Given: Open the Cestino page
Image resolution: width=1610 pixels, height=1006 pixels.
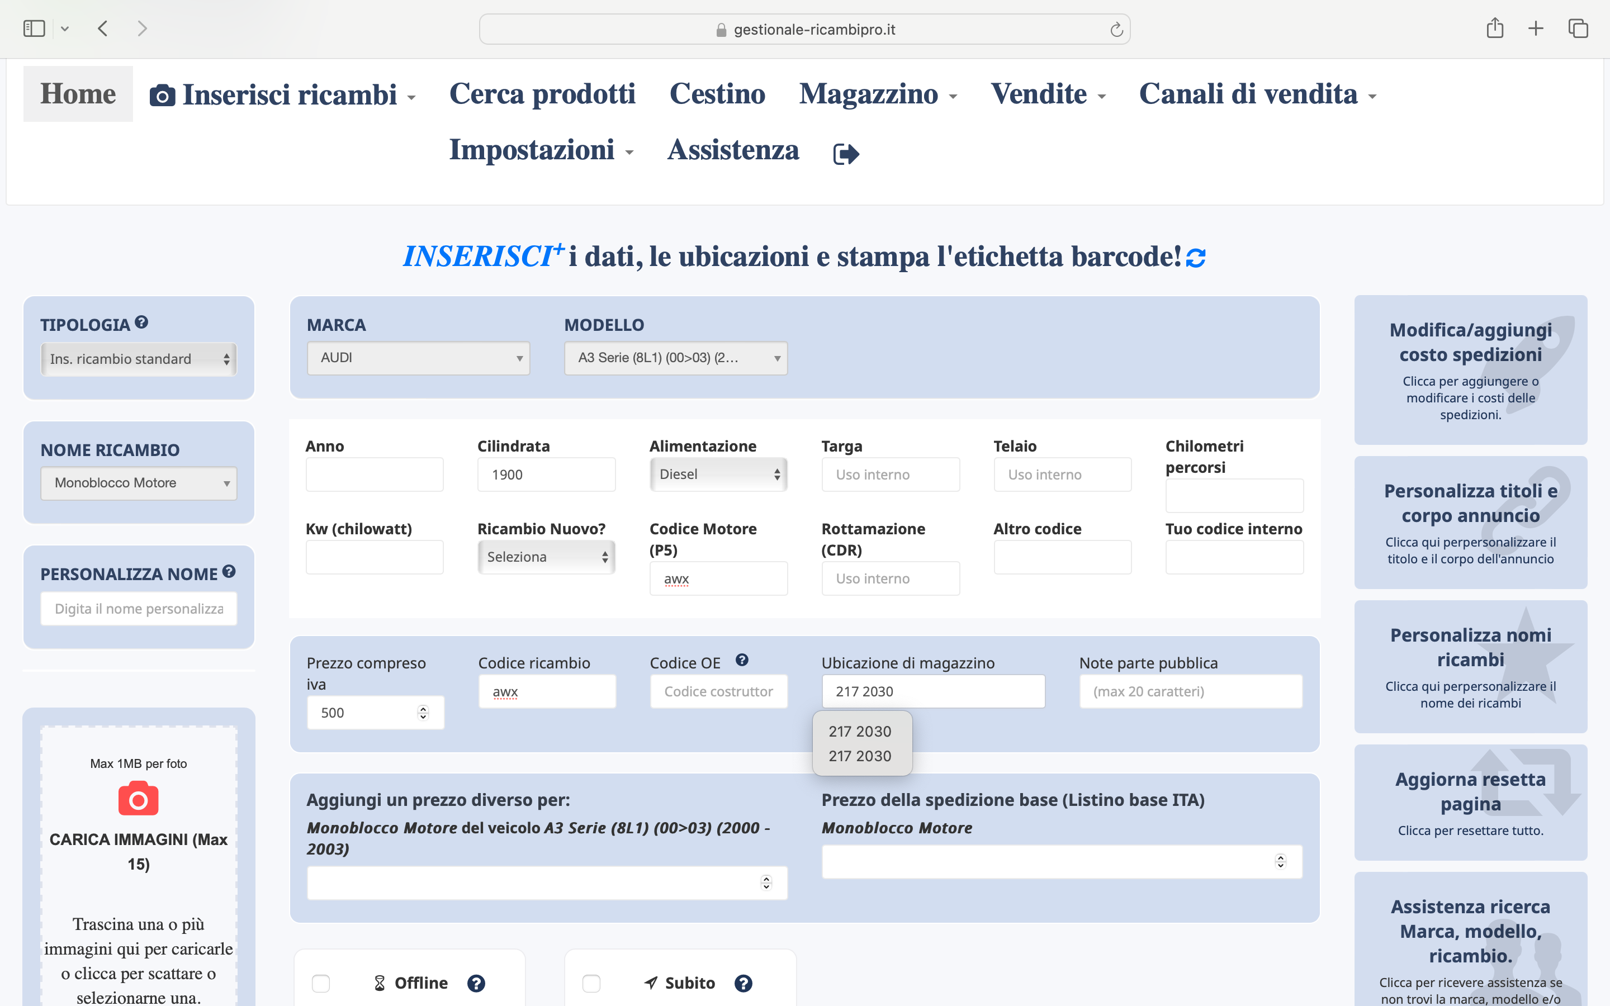Looking at the screenshot, I should point(717,94).
